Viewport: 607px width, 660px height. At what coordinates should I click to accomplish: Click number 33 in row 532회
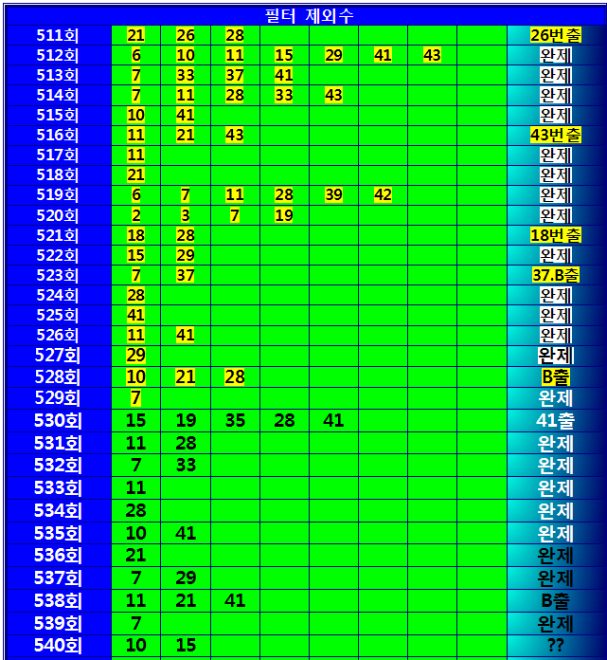pyautogui.click(x=186, y=465)
